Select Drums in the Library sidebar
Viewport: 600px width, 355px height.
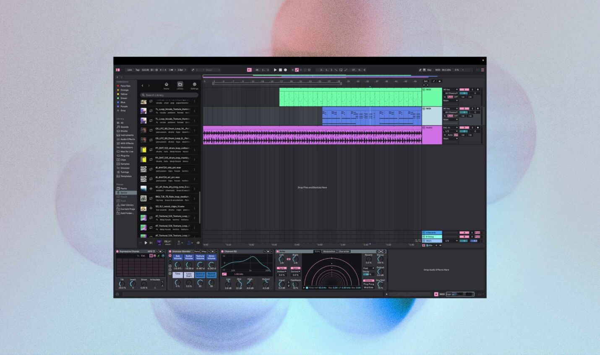124,131
